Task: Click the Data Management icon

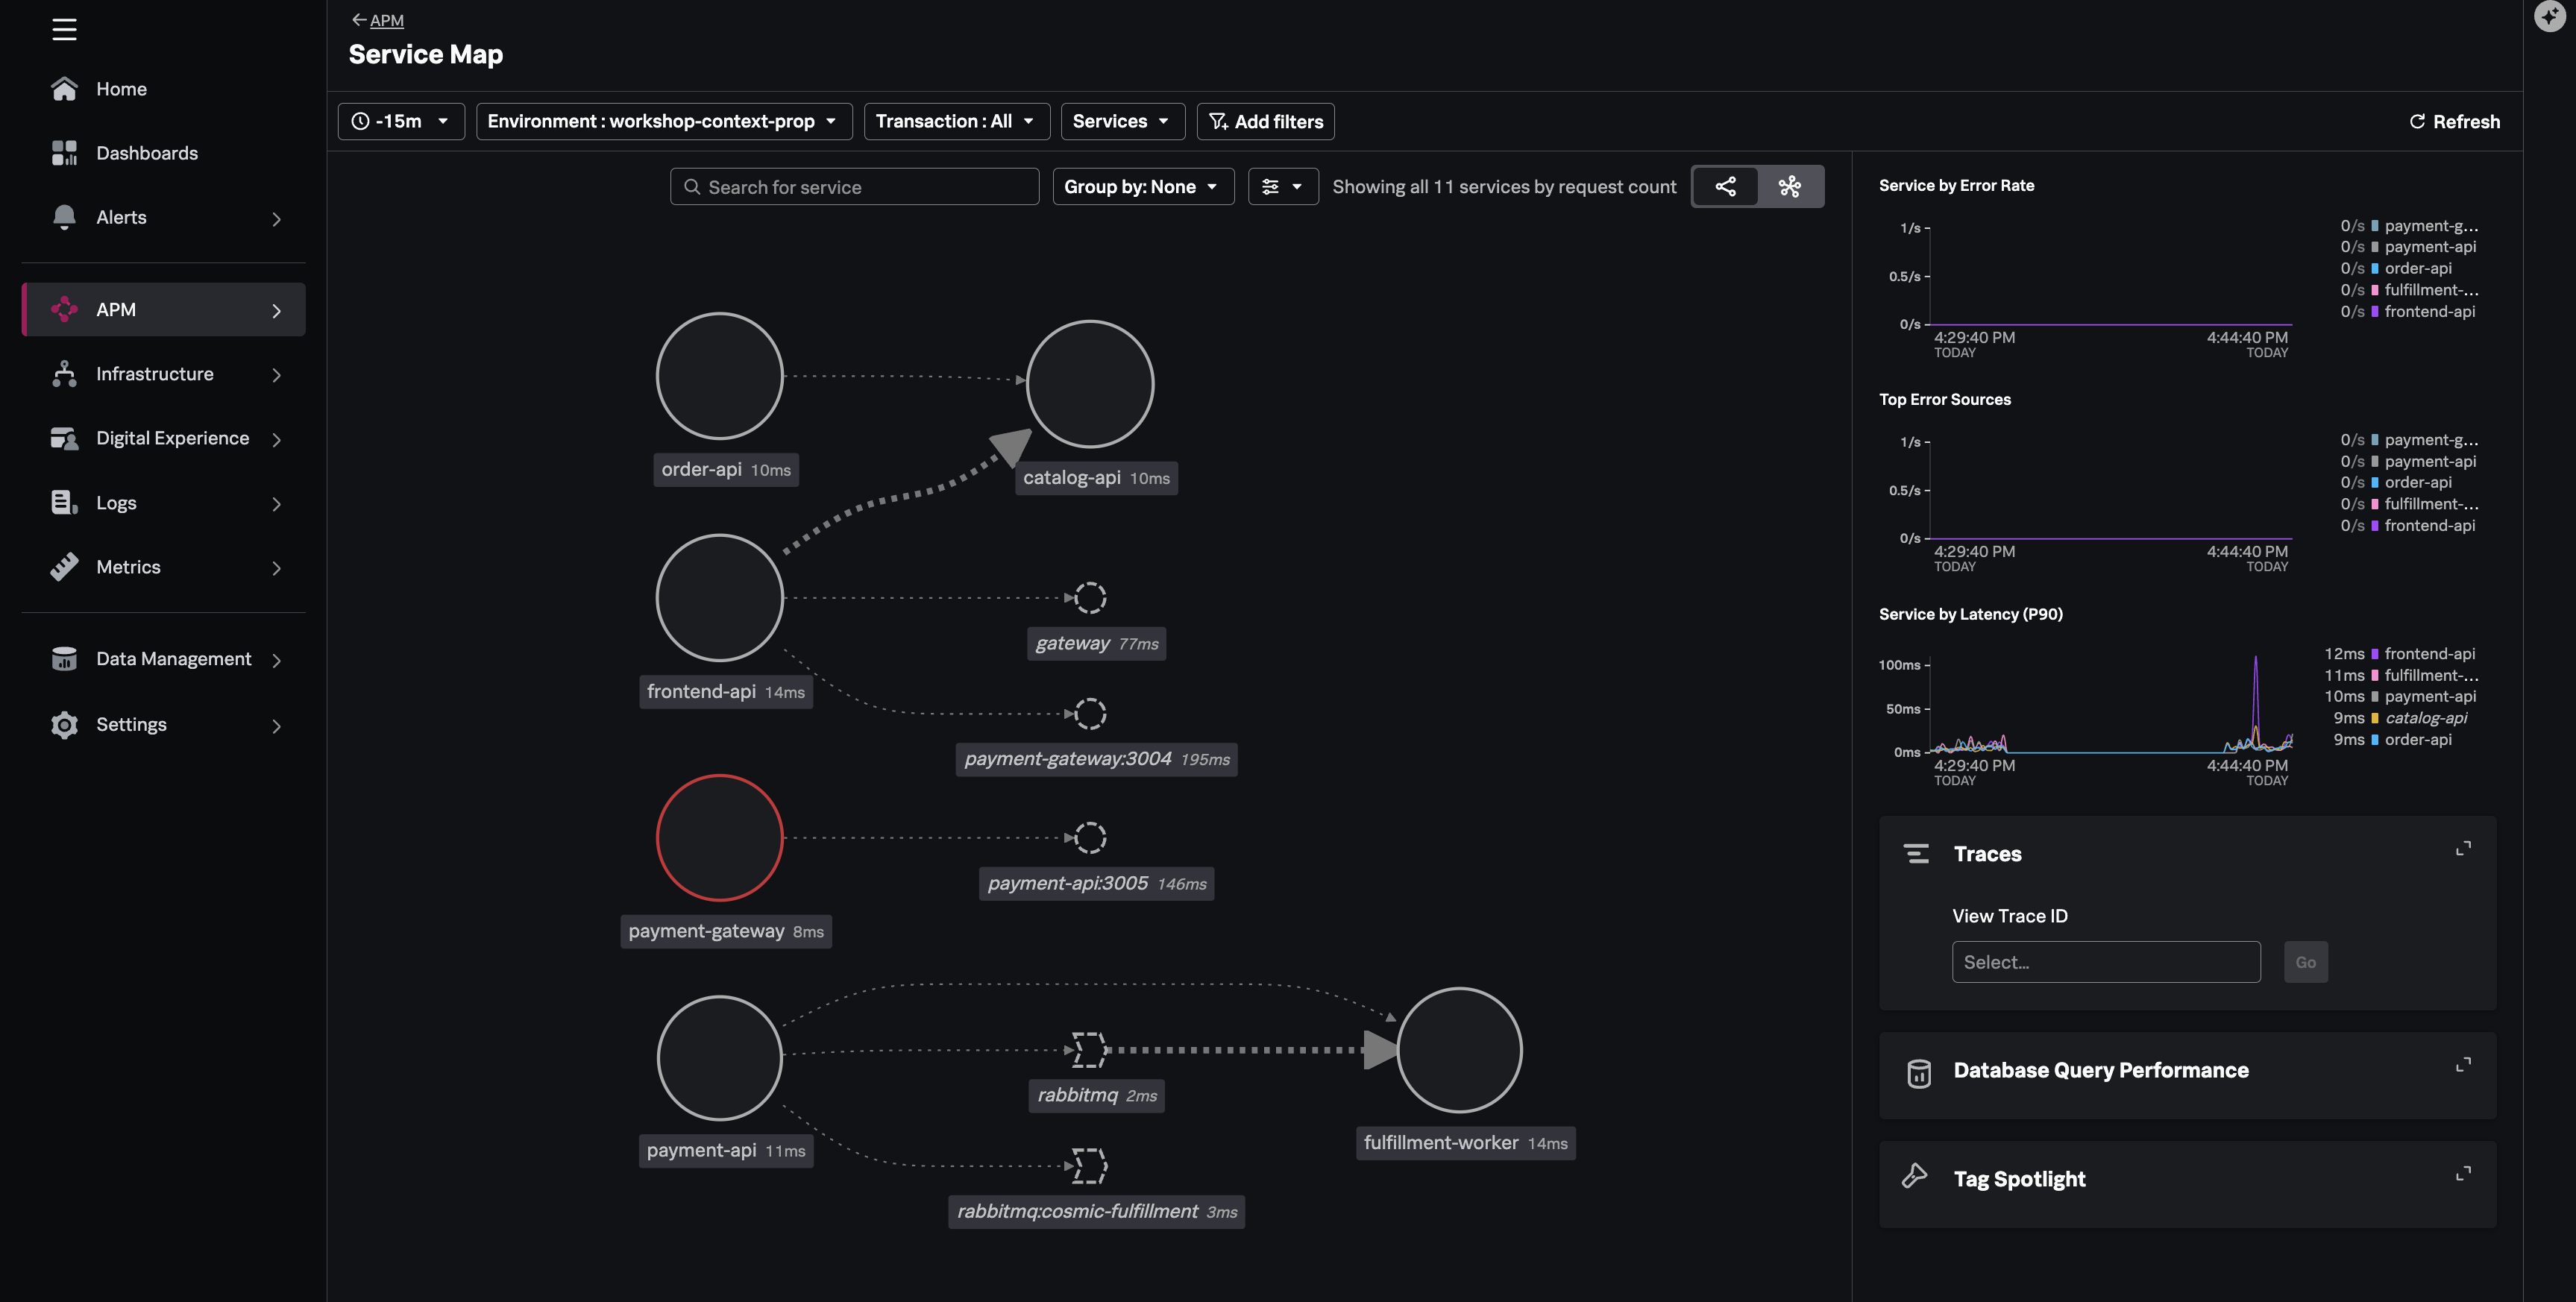Action: pyautogui.click(x=64, y=659)
